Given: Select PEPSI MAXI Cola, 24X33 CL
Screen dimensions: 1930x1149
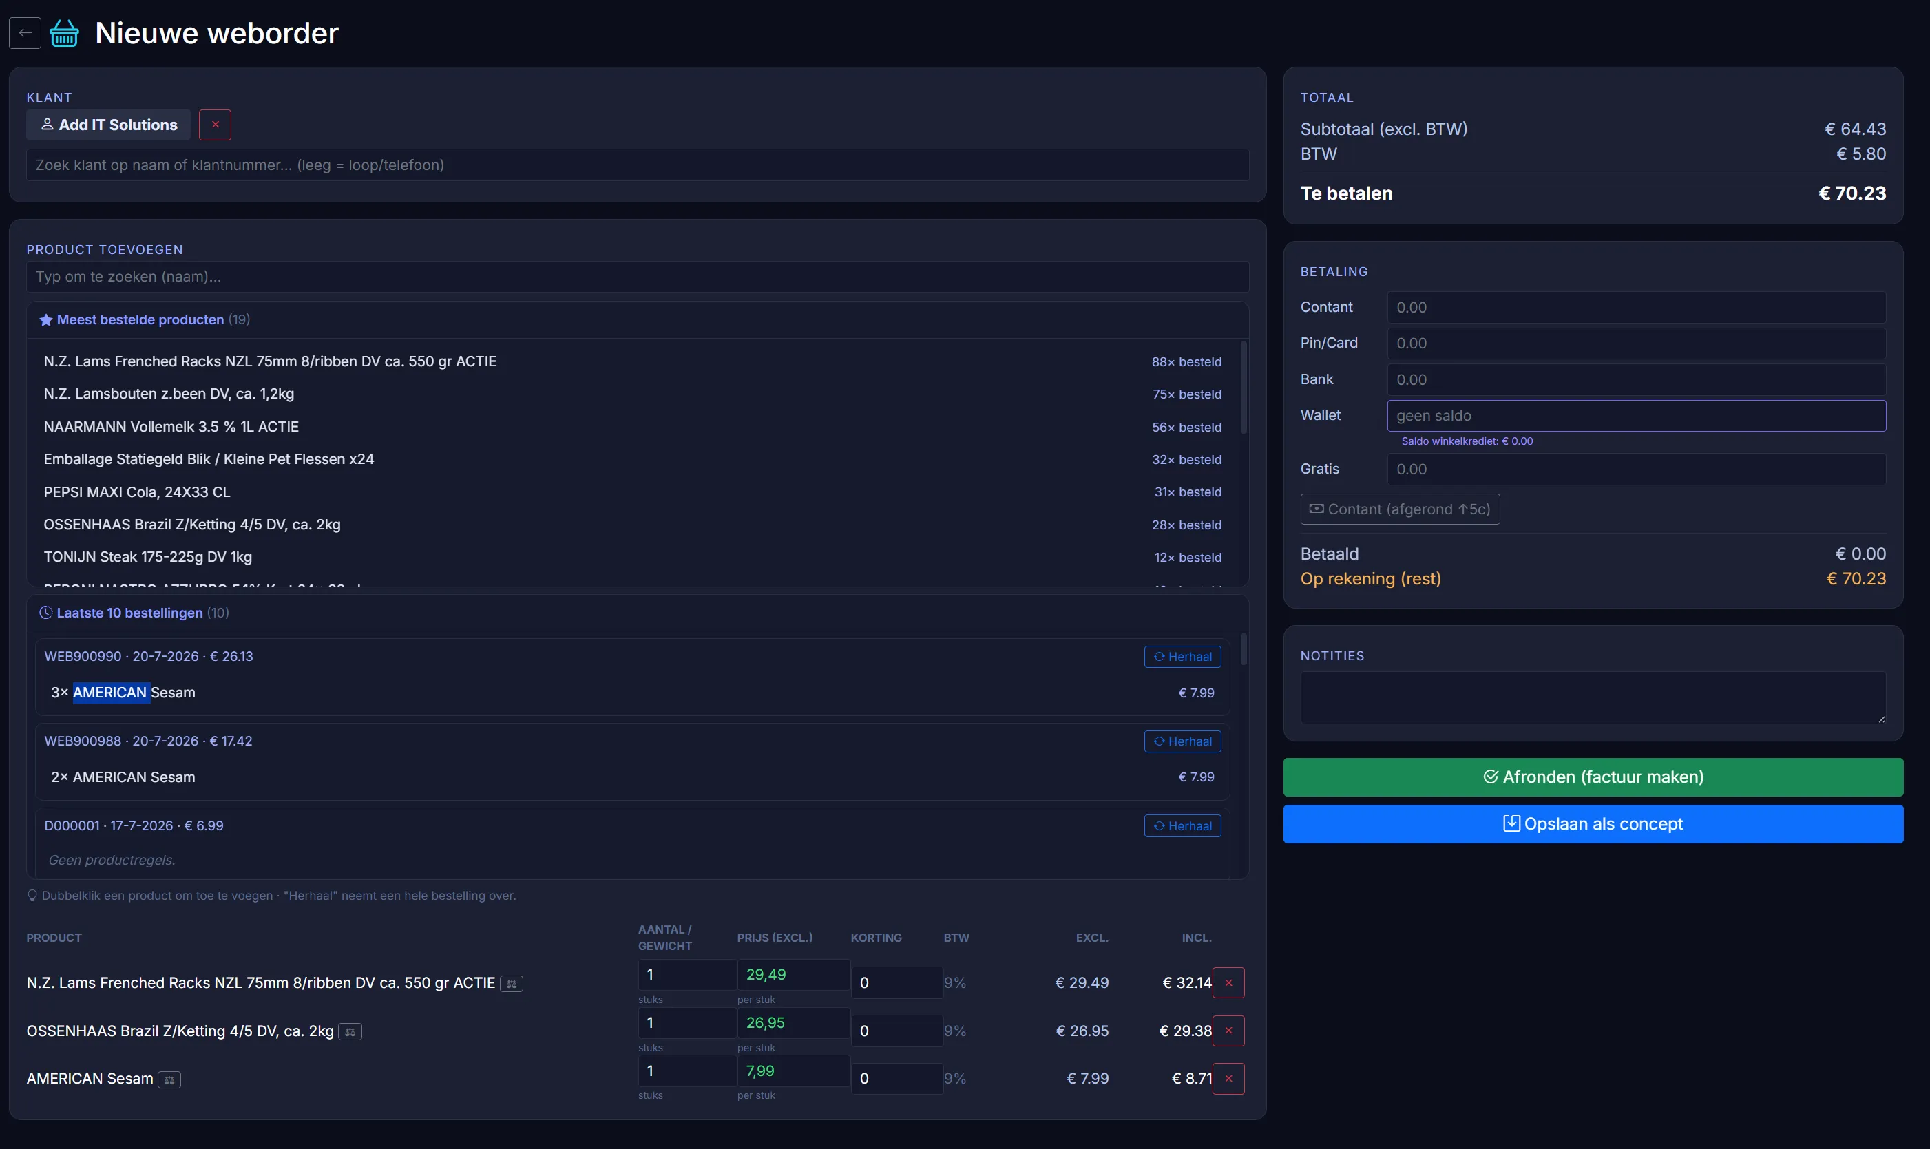Looking at the screenshot, I should pyautogui.click(x=633, y=492).
